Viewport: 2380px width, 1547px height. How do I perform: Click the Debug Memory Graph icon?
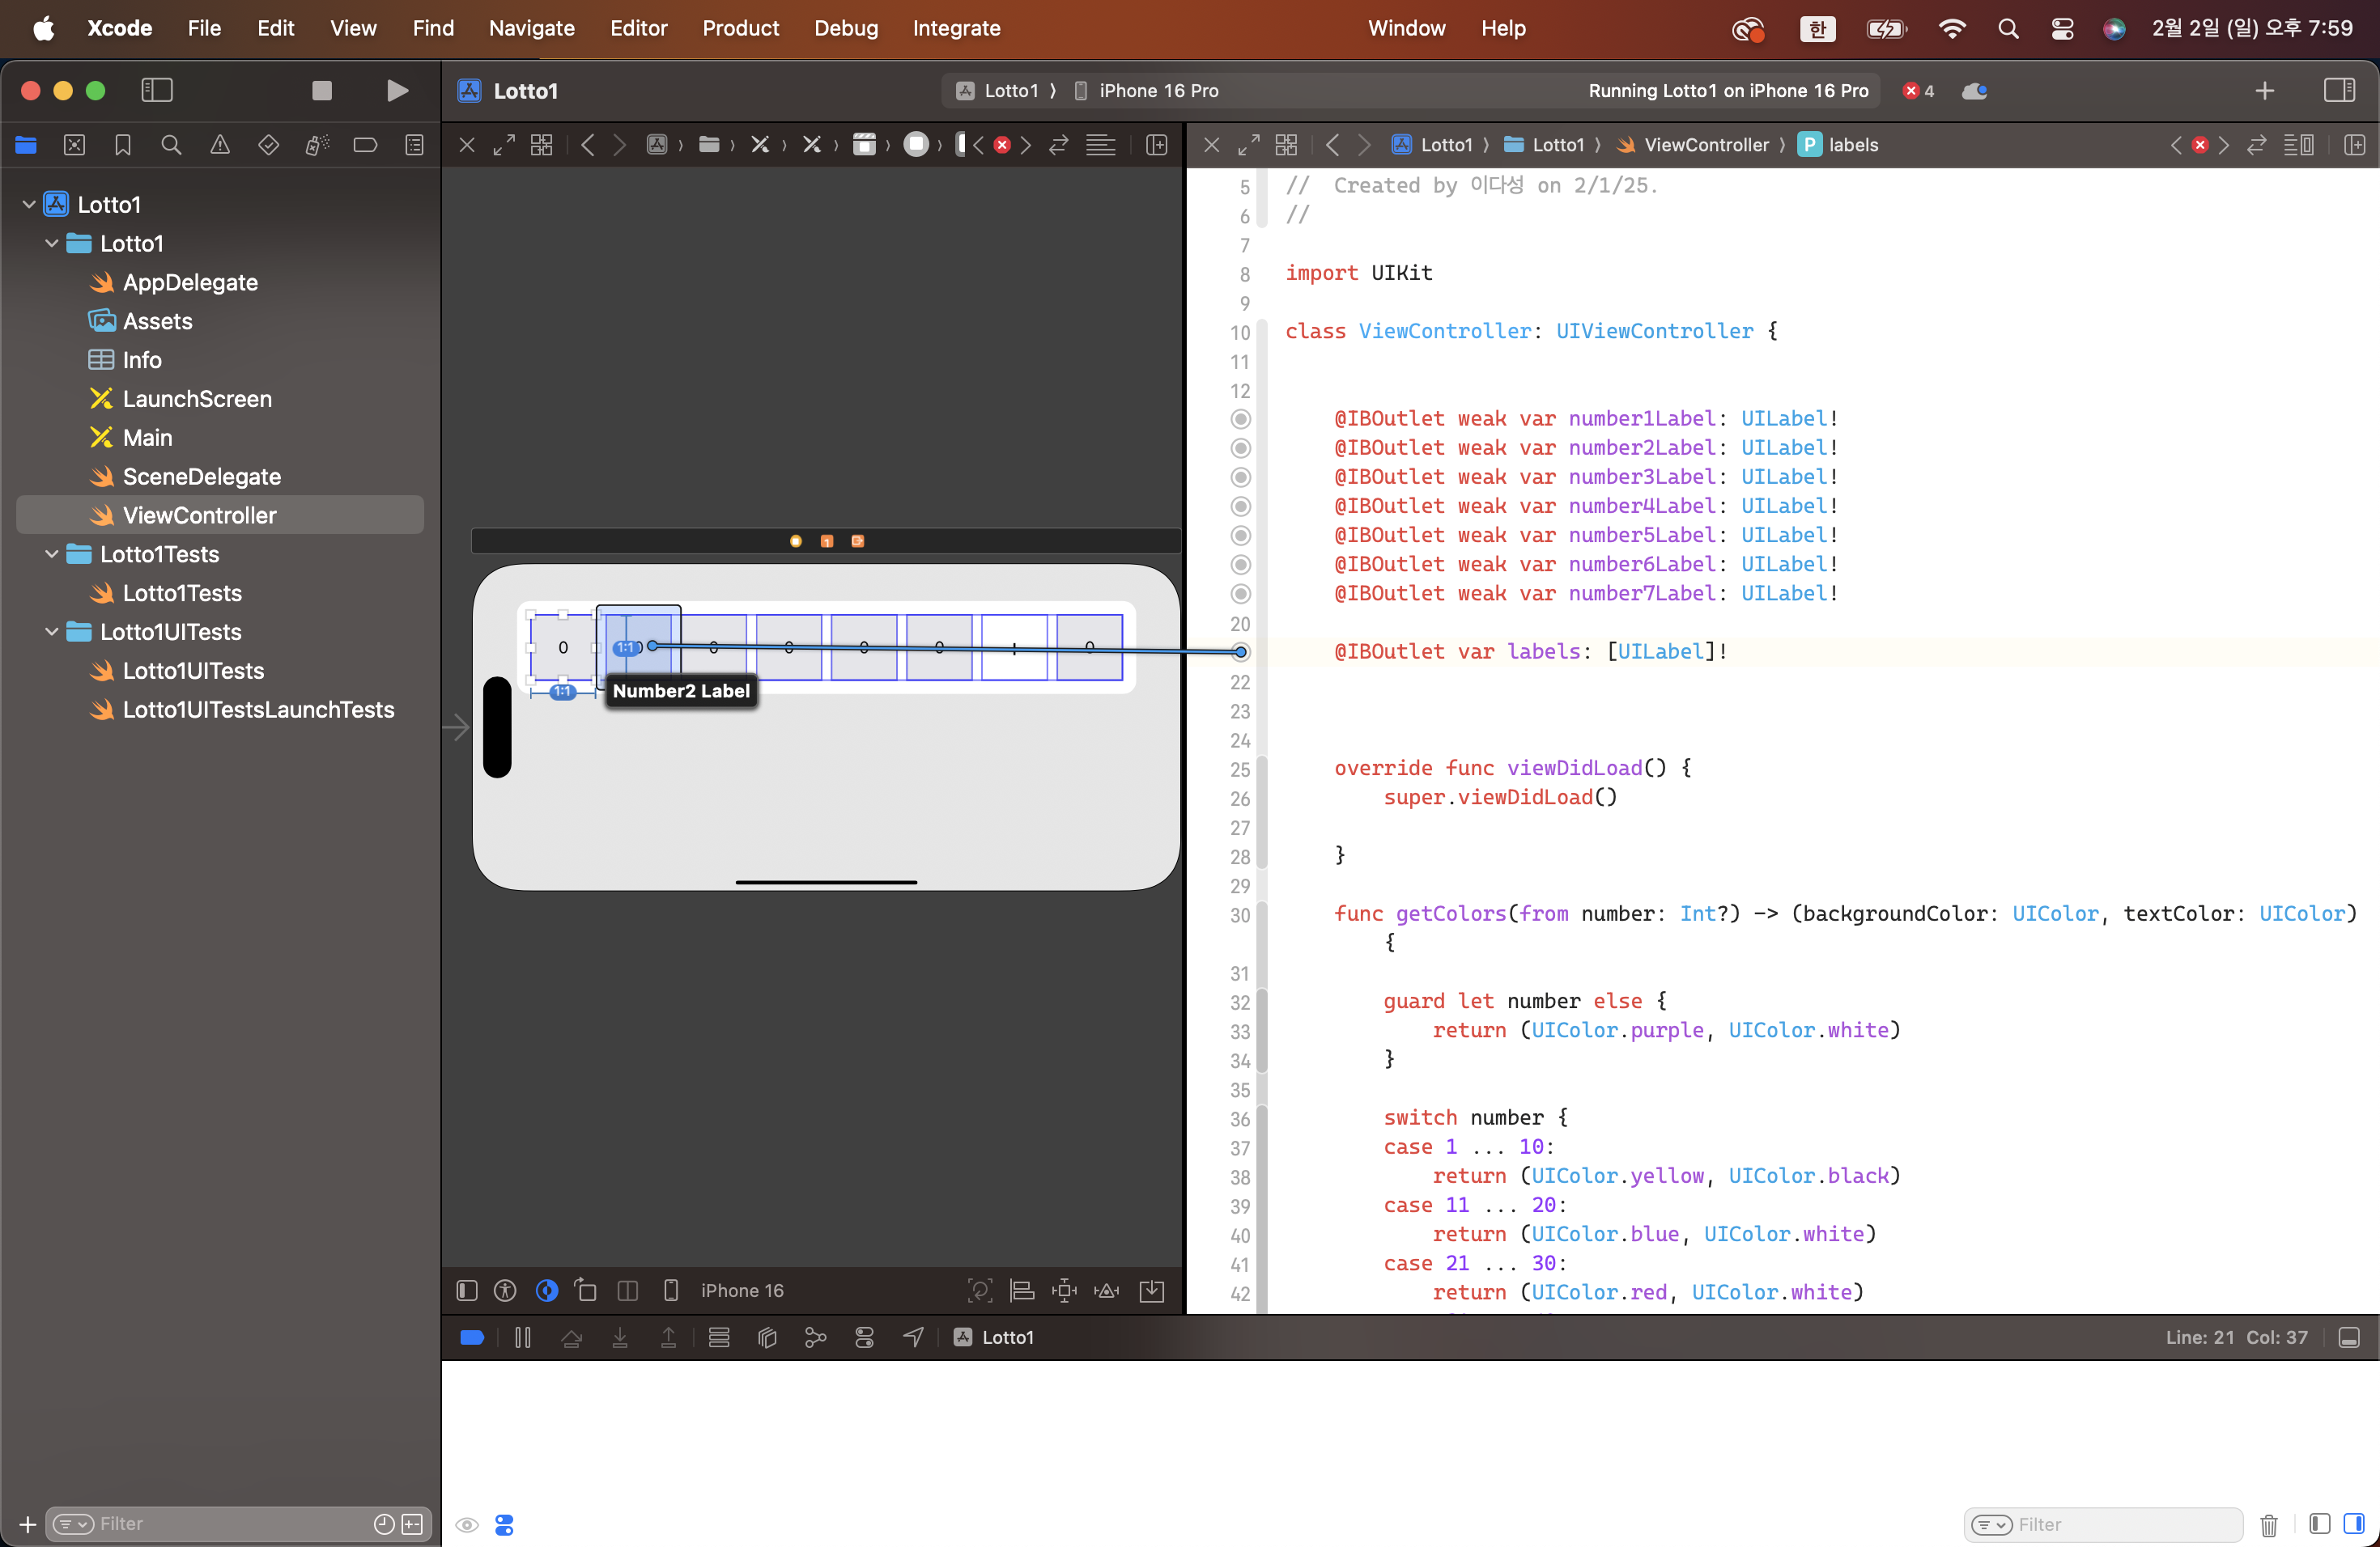tap(816, 1337)
